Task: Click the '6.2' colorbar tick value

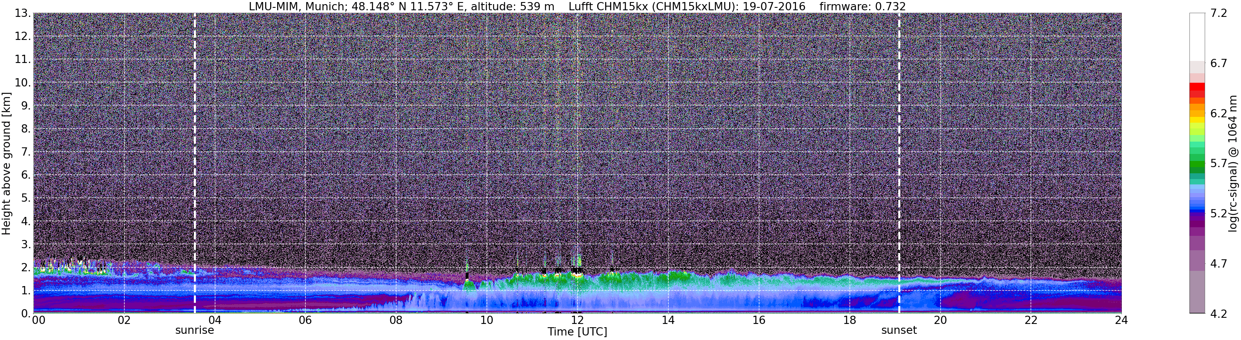Action: coord(1218,114)
